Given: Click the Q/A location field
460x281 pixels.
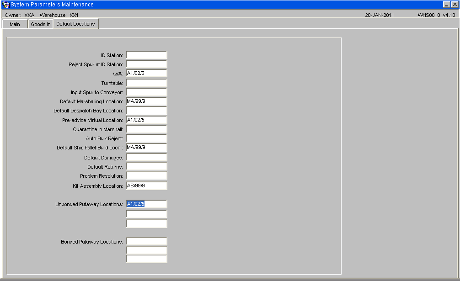Looking at the screenshot, I should pyautogui.click(x=147, y=73).
